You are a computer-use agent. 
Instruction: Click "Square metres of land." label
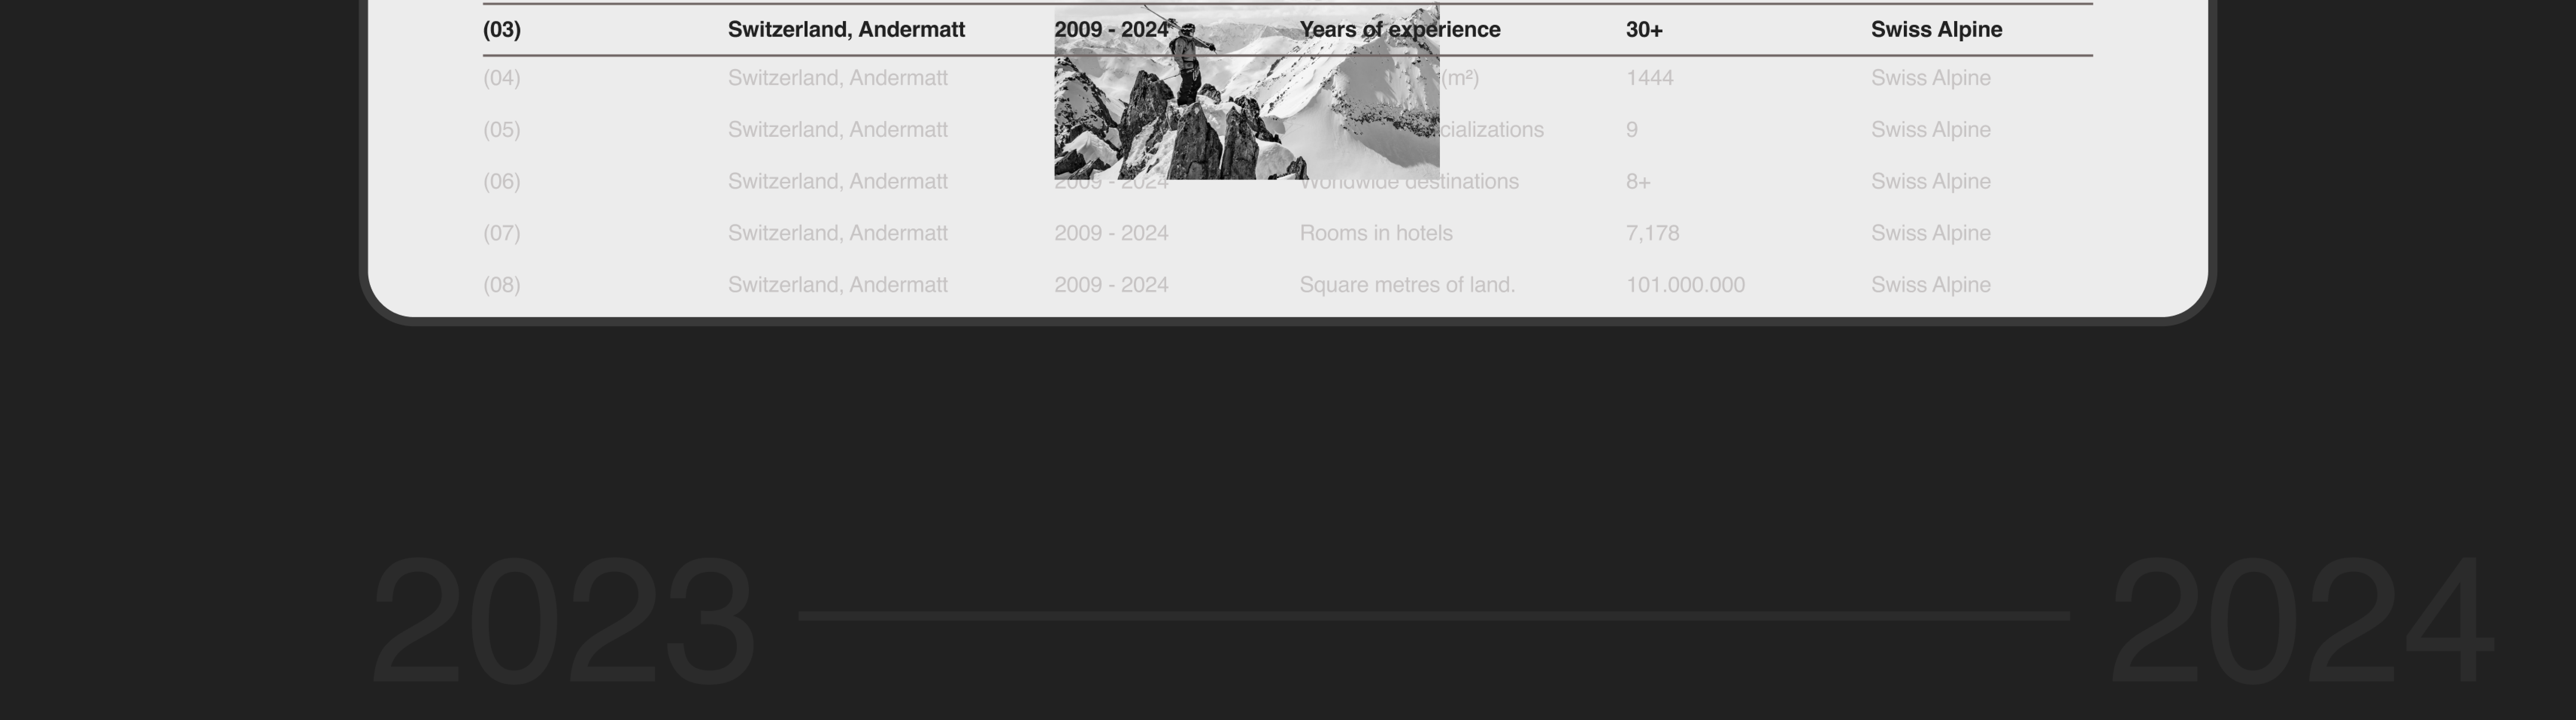(1407, 285)
